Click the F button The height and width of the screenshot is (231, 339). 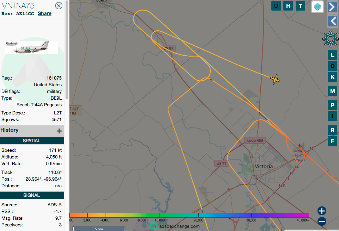click(x=333, y=141)
